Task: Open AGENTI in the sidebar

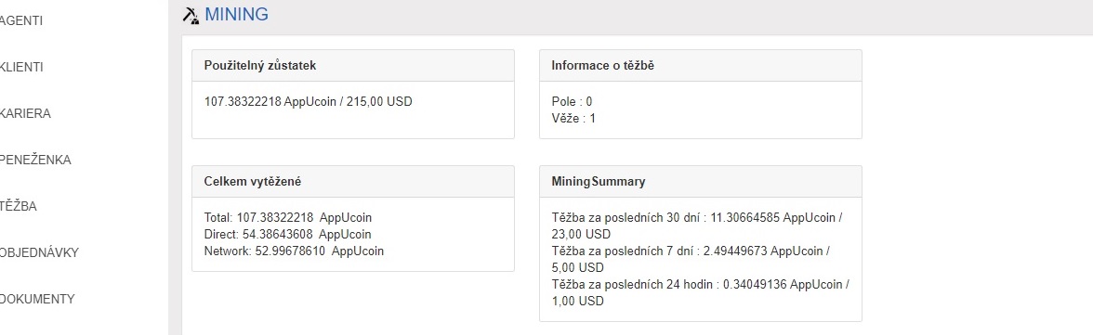Action: click(20, 21)
